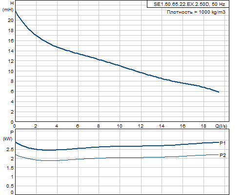Click the end of the head curve
The image size is (244, 195).
219,92
